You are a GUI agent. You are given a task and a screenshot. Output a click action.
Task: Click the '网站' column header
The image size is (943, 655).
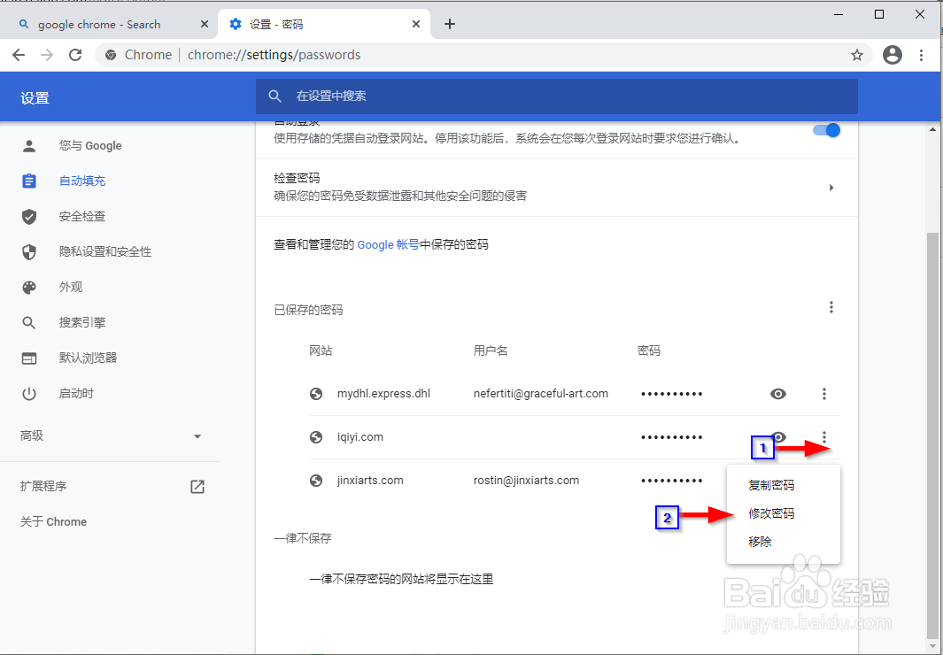[321, 351]
